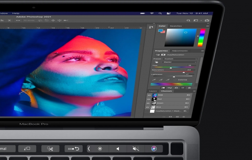Select the on-image targeted adjustment hand tool

[x=157, y=62]
